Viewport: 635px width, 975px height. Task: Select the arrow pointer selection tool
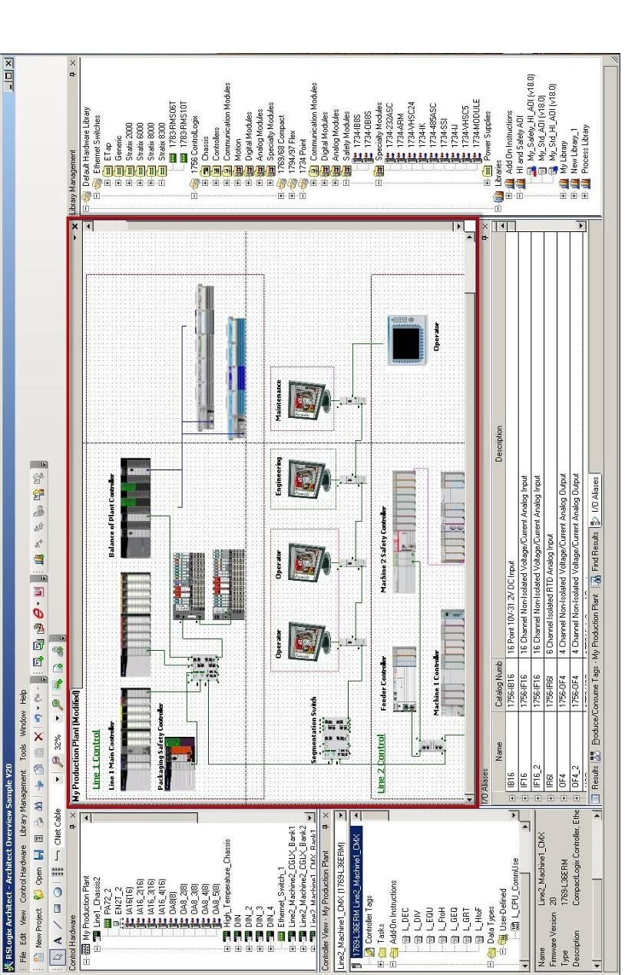coord(58,957)
